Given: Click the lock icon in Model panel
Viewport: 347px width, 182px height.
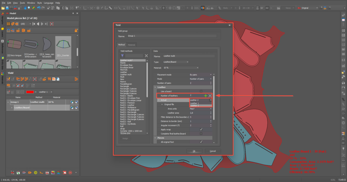Looking at the screenshot, I should [x=76, y=31].
